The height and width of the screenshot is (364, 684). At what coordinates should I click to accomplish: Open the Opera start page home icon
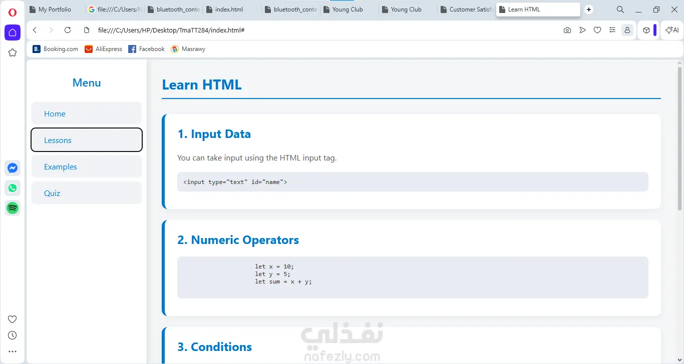tap(13, 32)
